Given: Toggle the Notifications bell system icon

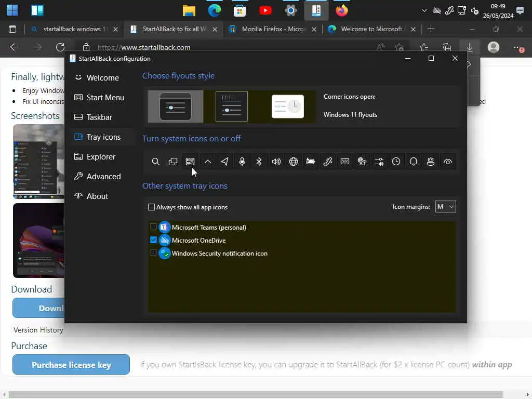Looking at the screenshot, I should point(413,162).
